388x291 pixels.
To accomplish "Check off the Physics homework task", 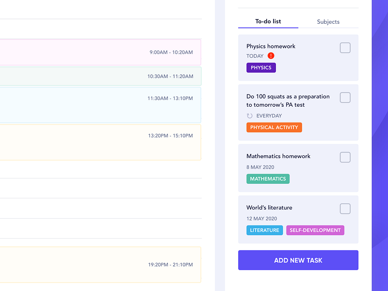I will click(345, 48).
